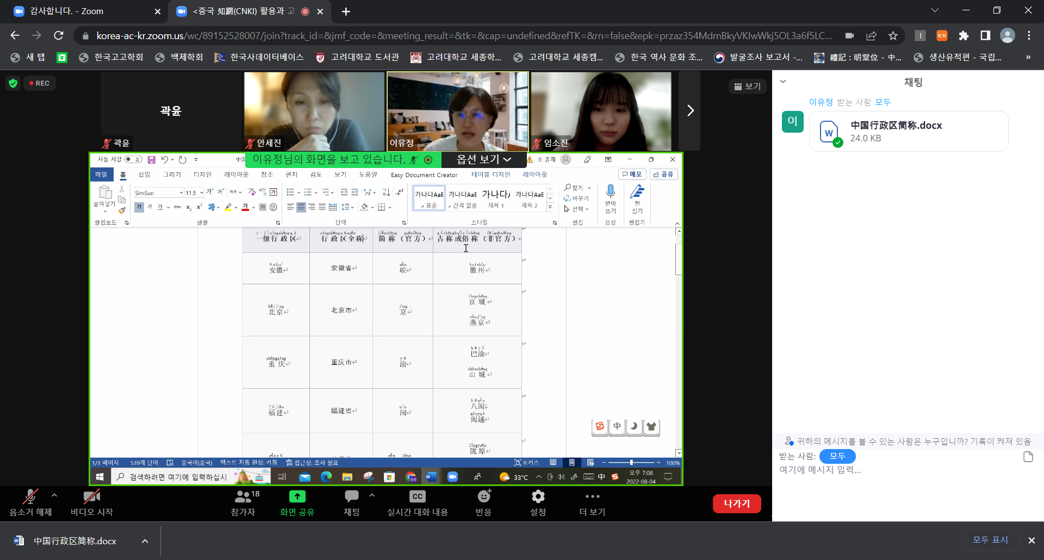The height and width of the screenshot is (560, 1044).
Task: Click 모두 표시 in downloads bar
Action: (x=990, y=540)
